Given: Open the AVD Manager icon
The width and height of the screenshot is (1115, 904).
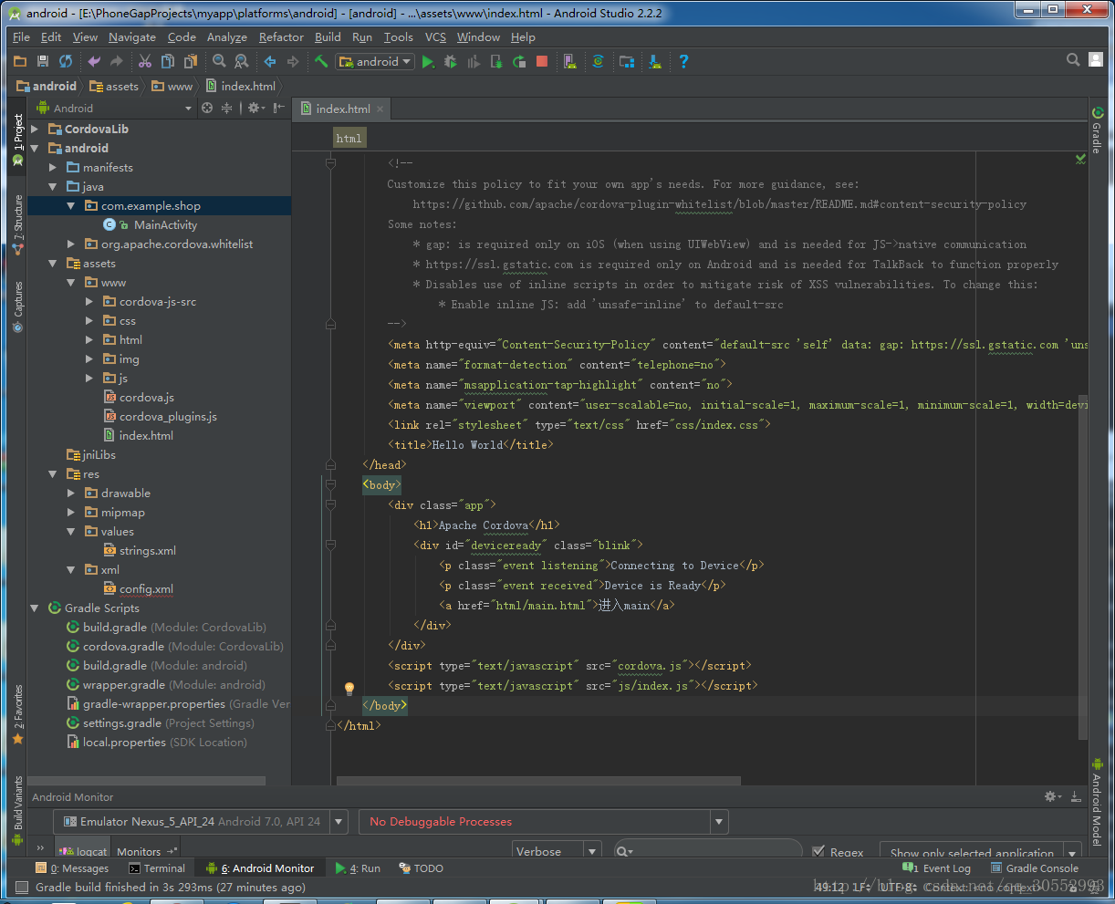Looking at the screenshot, I should pos(569,61).
